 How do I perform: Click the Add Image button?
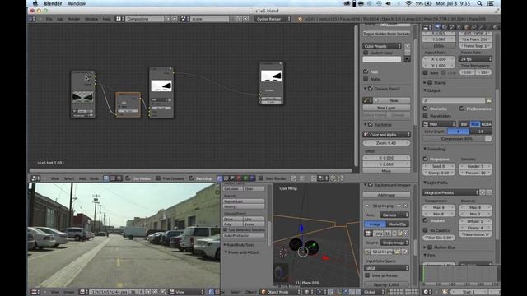click(x=386, y=195)
